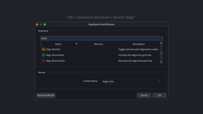The height and width of the screenshot is (114, 203).
Task: Close the dialog with the red button
Action: point(37,25)
